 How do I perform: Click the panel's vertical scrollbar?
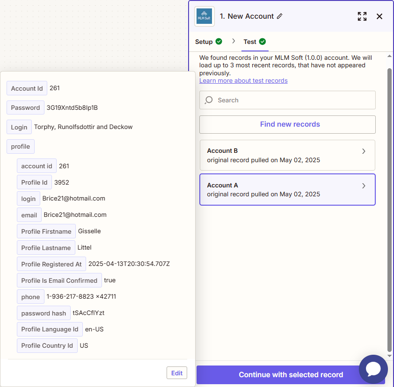point(389,210)
